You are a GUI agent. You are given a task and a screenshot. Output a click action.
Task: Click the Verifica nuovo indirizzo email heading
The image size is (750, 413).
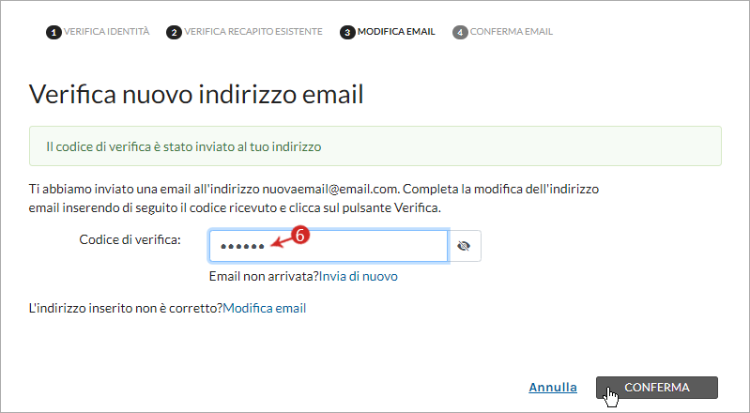(x=196, y=94)
